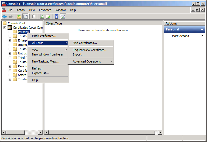Open the Advanced Operations submenu
Viewport: 207px width, 142px height.
87,61
